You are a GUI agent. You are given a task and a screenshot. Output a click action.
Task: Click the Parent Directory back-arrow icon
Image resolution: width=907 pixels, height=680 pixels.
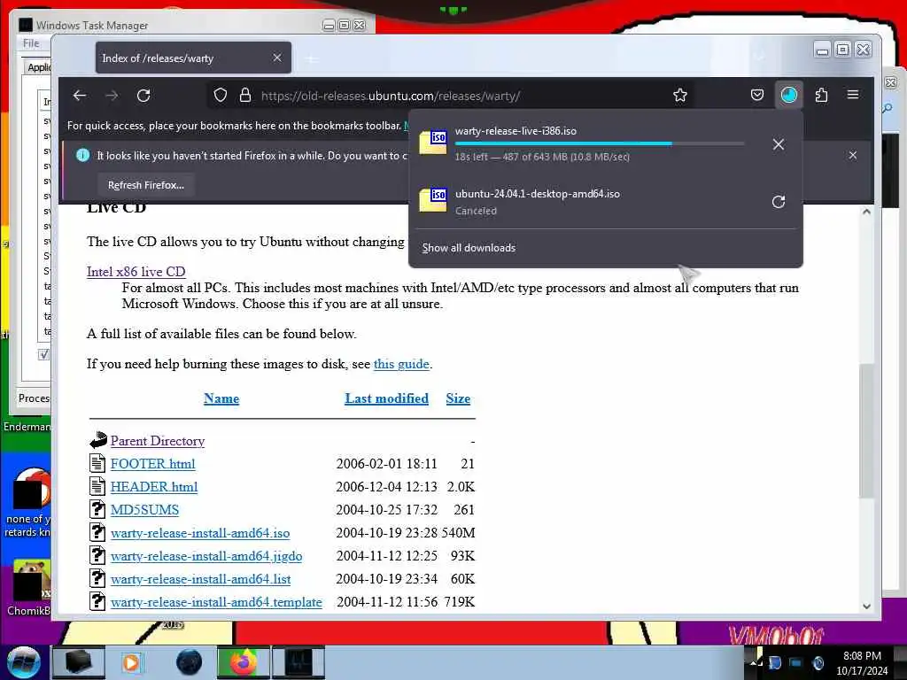pyautogui.click(x=97, y=440)
